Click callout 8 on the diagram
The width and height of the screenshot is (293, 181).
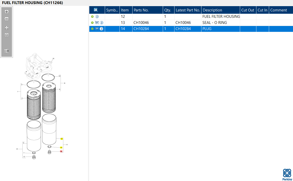coord(65,83)
